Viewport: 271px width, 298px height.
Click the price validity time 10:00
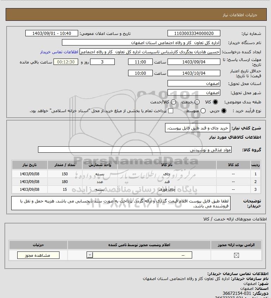point(140,73)
